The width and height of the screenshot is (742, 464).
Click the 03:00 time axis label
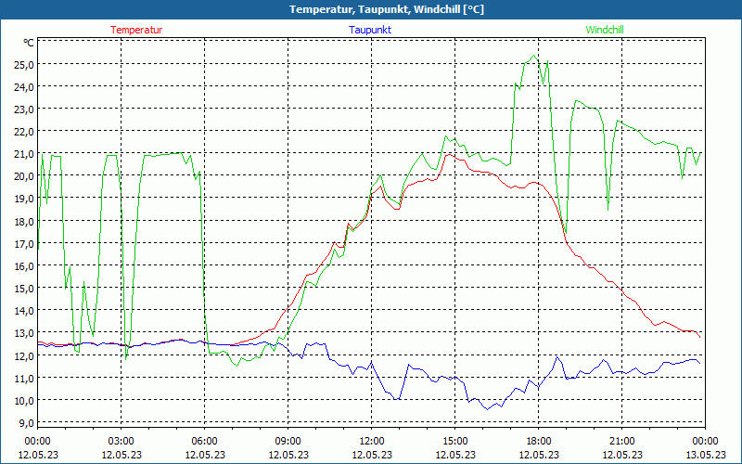coord(121,441)
